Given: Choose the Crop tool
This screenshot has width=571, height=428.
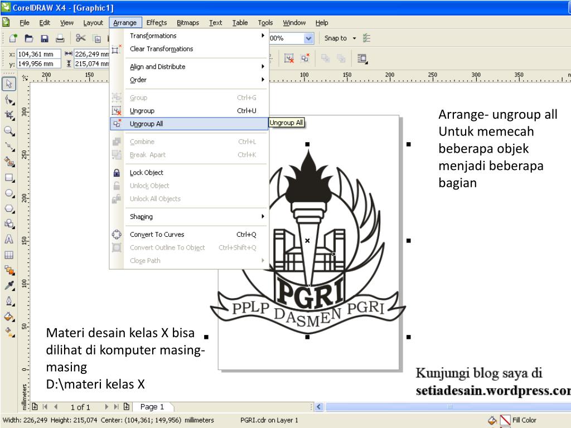Looking at the screenshot, I should 9,115.
